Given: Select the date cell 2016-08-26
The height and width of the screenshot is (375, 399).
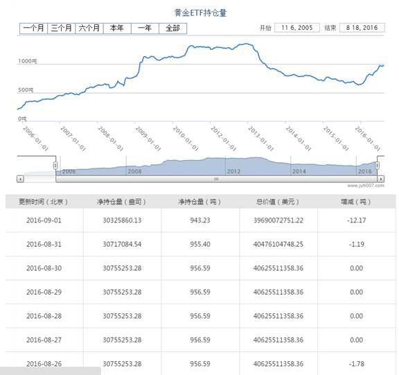Looking at the screenshot, I should [44, 364].
